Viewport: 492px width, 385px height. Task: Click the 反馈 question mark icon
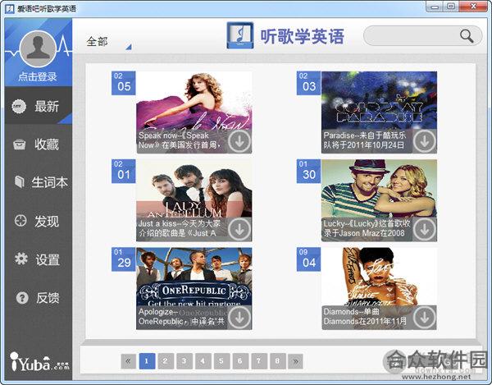pyautogui.click(x=22, y=298)
